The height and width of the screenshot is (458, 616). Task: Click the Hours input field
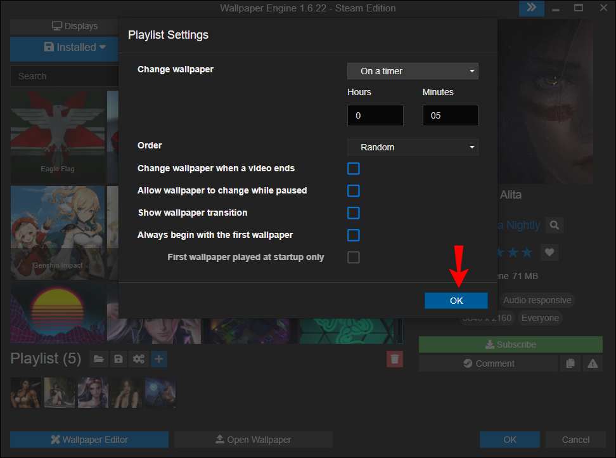click(375, 115)
